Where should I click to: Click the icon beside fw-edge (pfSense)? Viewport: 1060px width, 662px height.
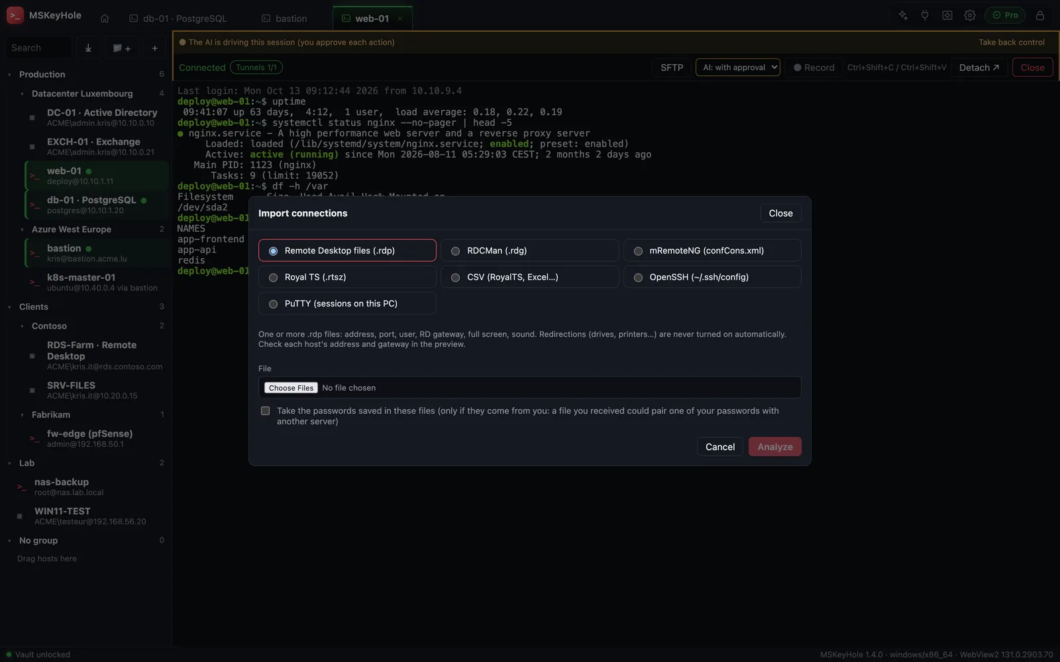click(x=34, y=439)
